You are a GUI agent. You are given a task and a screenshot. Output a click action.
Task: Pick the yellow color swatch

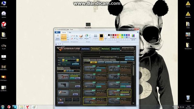point(120,35)
